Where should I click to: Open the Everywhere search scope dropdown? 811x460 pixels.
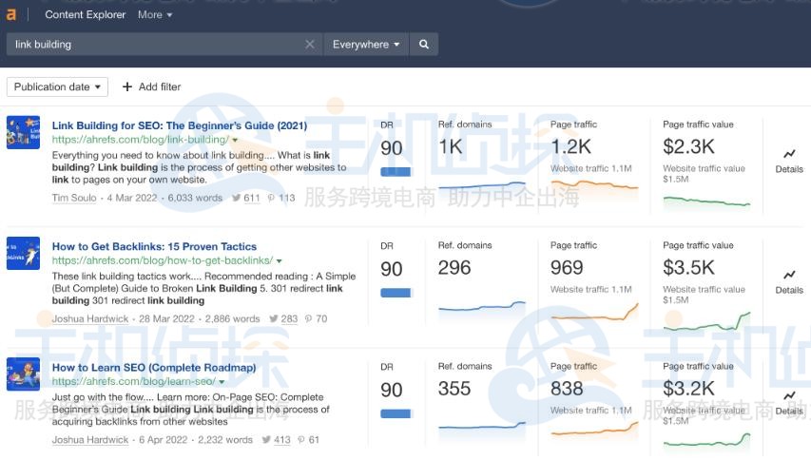(x=366, y=44)
